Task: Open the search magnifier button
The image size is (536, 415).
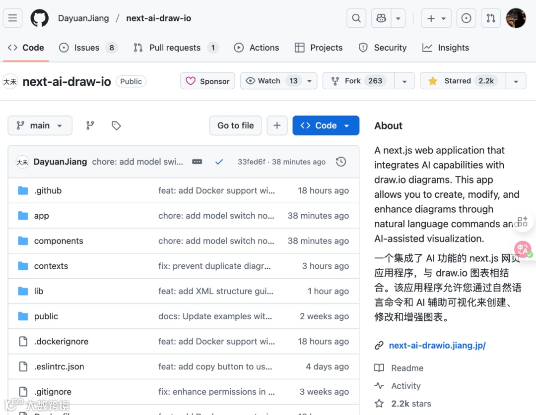Action: coord(356,18)
